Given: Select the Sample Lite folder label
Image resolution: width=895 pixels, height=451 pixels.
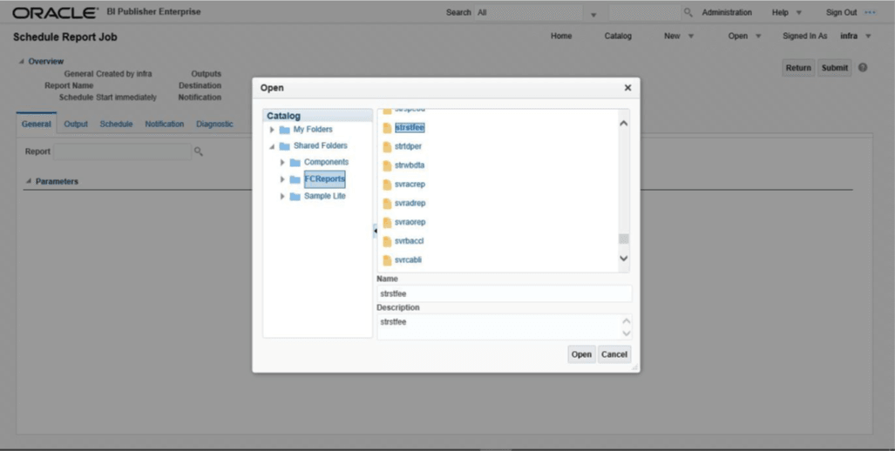Looking at the screenshot, I should click(325, 196).
